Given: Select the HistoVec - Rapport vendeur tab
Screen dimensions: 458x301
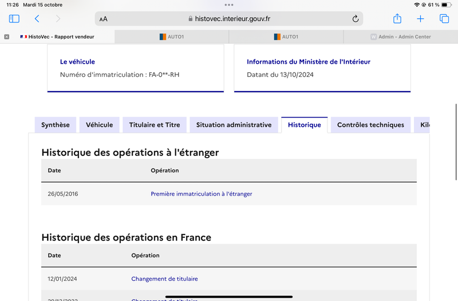Looking at the screenshot, I should pyautogui.click(x=57, y=37).
